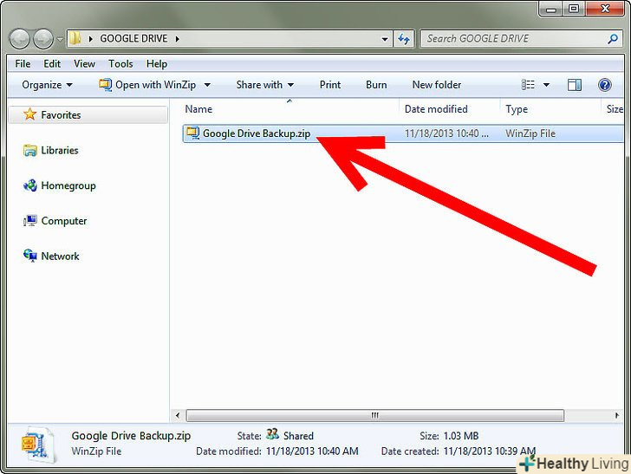This screenshot has width=631, height=474.
Task: Expand the arrow after GOOGLE DRIVE breadcrumb
Action: coord(178,39)
